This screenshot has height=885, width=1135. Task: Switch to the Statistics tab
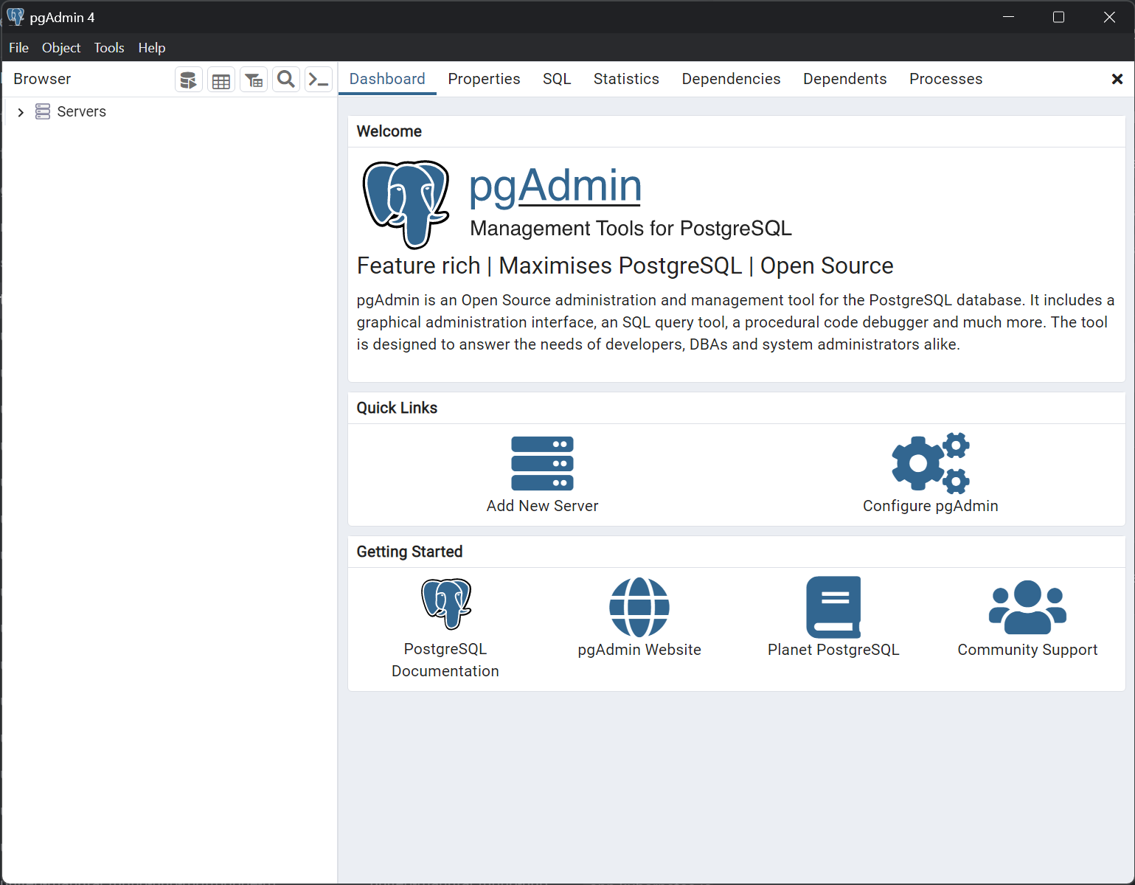625,78
